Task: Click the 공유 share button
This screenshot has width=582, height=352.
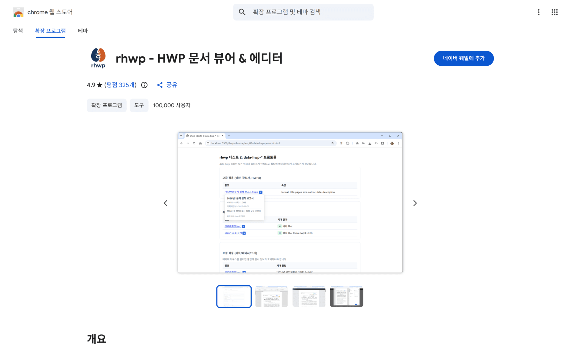Action: [167, 85]
